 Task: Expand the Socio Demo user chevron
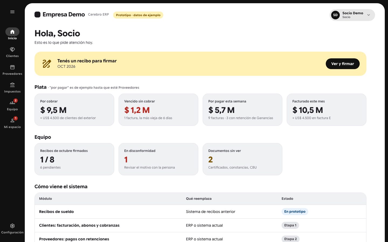369,15
